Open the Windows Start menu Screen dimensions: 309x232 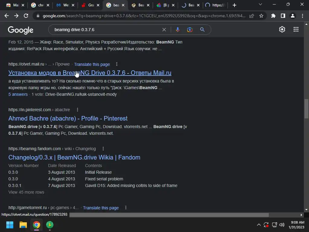pos(10,225)
